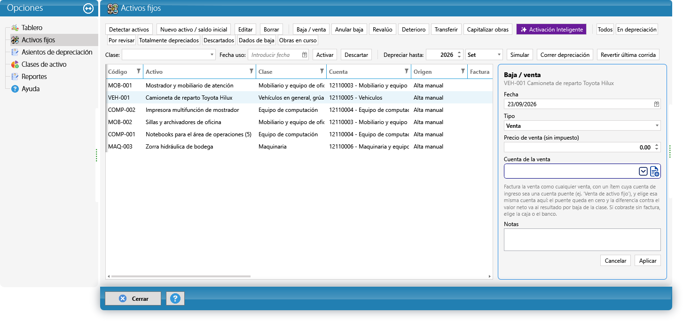Filter the Código column
Image resolution: width=683 pixels, height=321 pixels.
click(x=138, y=71)
